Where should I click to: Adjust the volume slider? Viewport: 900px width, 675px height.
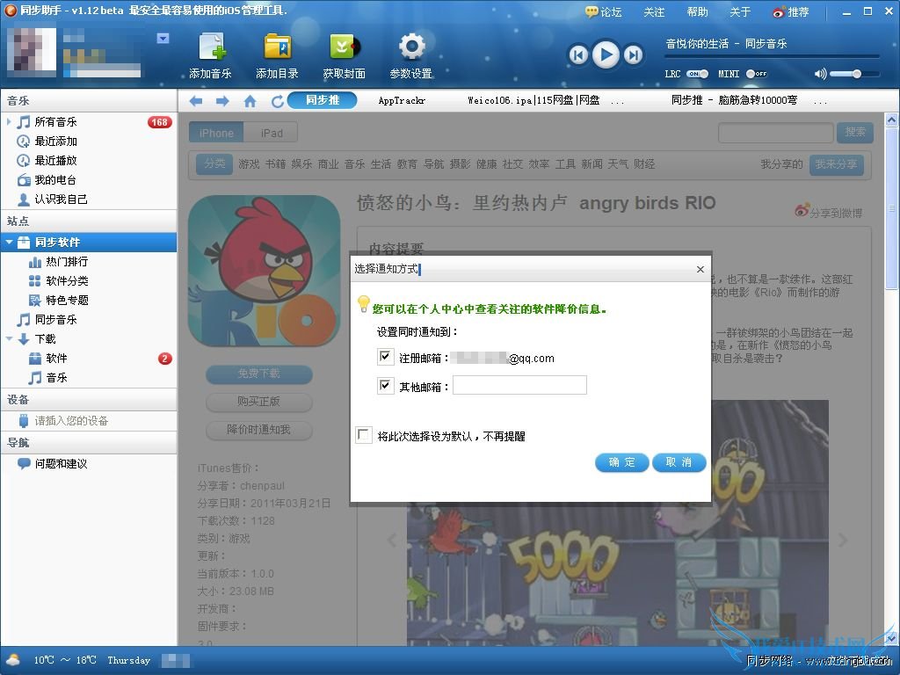click(x=854, y=74)
